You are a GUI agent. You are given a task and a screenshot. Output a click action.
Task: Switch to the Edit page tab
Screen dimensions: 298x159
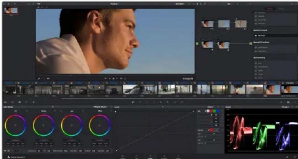click(136, 157)
